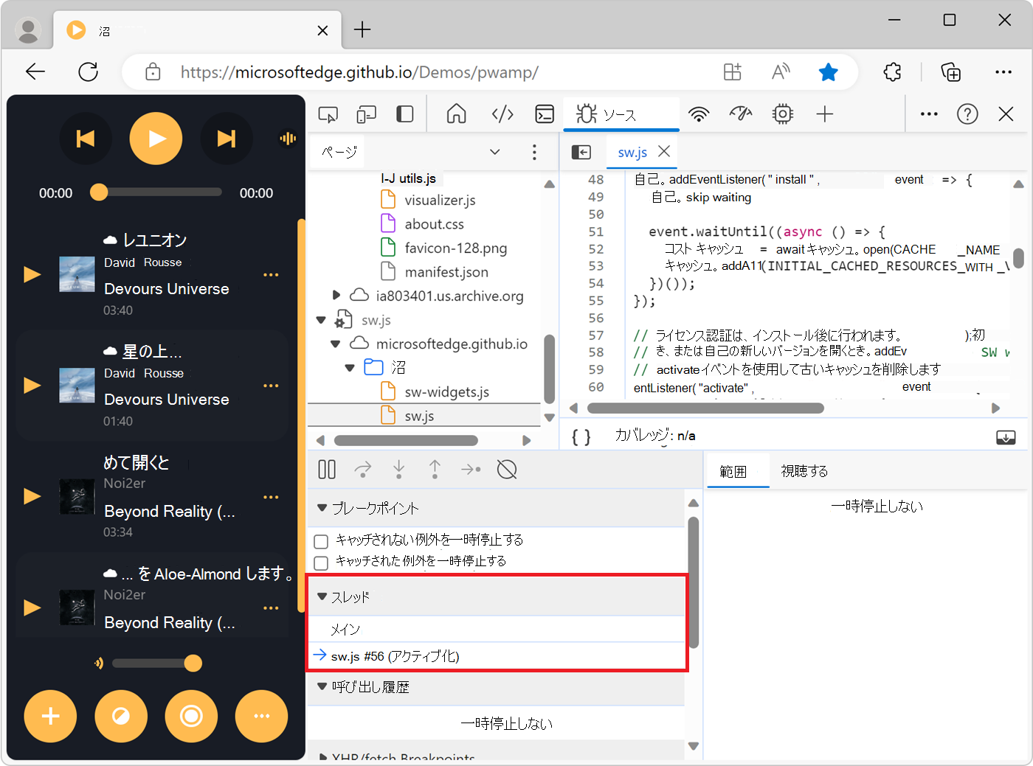This screenshot has height=766, width=1033.
Task: Click the Inspect element tool icon
Action: tap(328, 114)
